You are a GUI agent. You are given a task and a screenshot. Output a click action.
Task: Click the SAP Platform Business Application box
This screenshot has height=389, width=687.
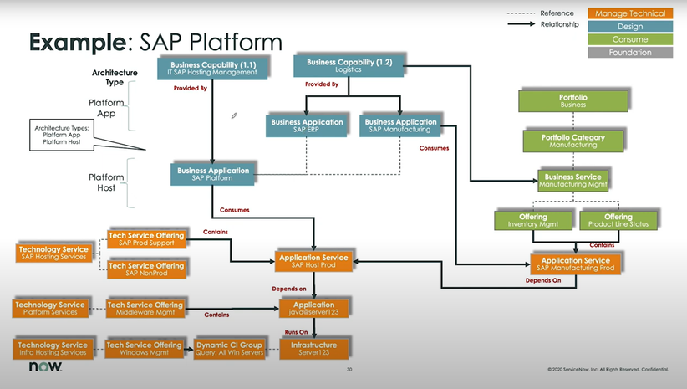tap(212, 174)
